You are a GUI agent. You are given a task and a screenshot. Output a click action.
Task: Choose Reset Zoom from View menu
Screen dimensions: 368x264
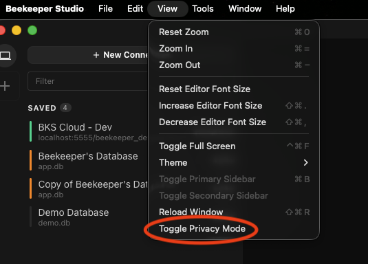[234, 32]
